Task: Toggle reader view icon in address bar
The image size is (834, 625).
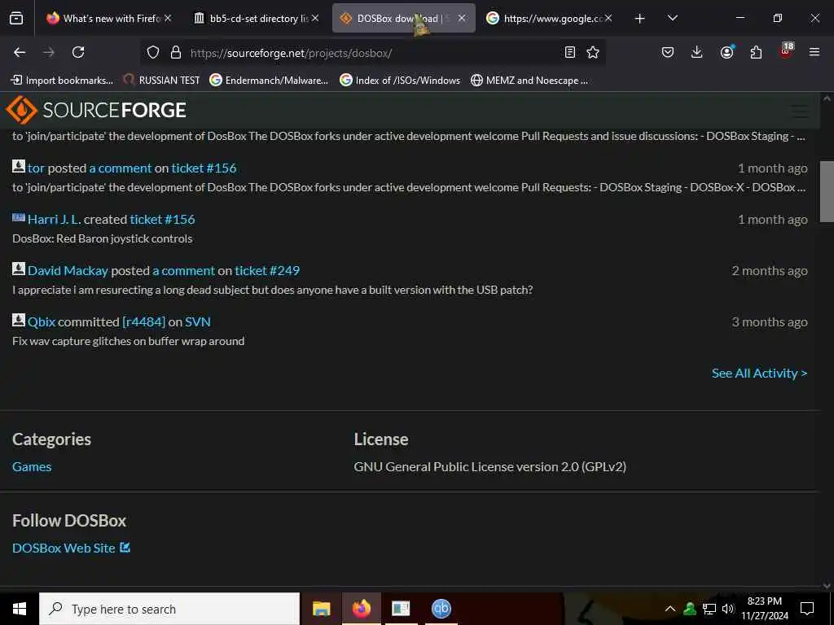Action: coord(569,52)
